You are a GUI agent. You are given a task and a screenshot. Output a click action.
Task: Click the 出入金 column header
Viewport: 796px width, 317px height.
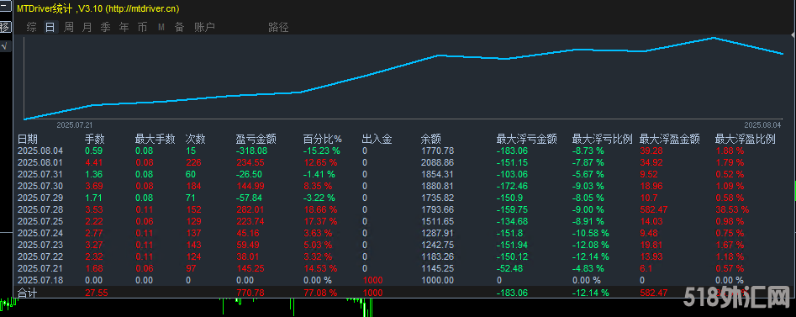(x=377, y=139)
